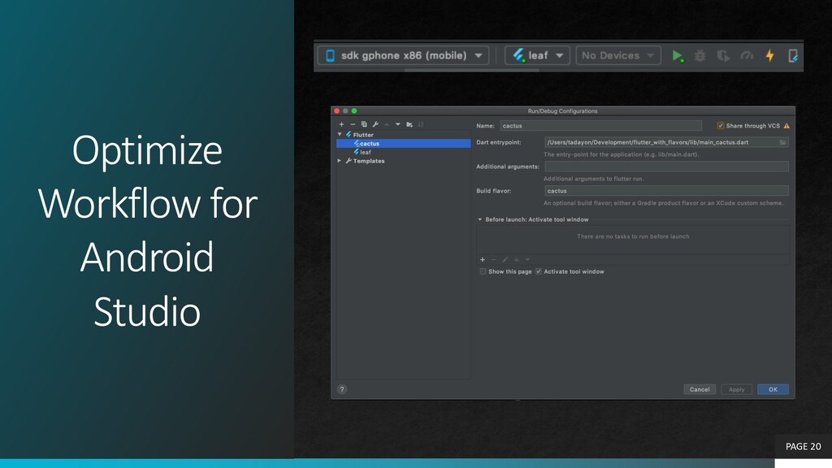The width and height of the screenshot is (832, 468).
Task: Click the OK button
Action: pyautogui.click(x=773, y=389)
